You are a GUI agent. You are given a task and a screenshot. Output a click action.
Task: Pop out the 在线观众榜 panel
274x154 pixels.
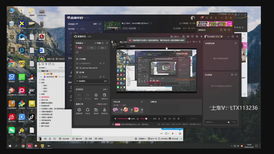tap(236, 43)
